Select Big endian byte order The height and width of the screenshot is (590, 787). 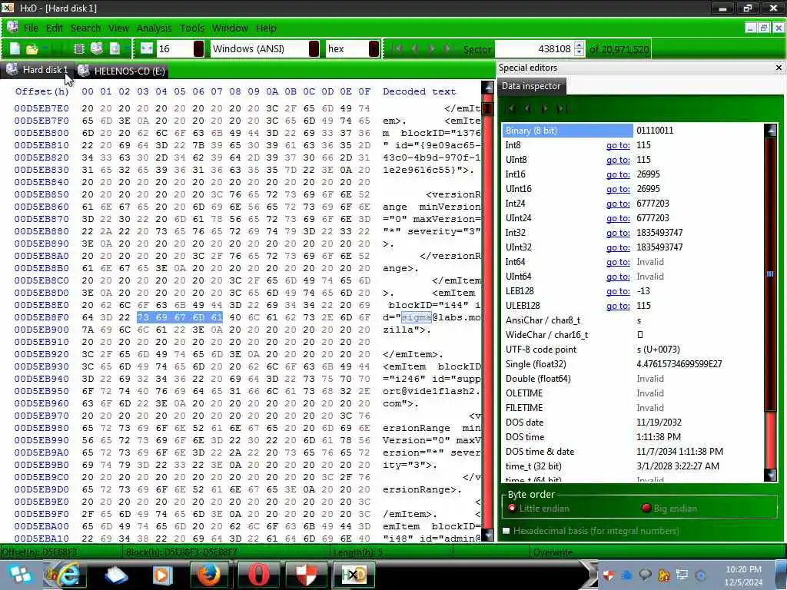click(x=669, y=509)
